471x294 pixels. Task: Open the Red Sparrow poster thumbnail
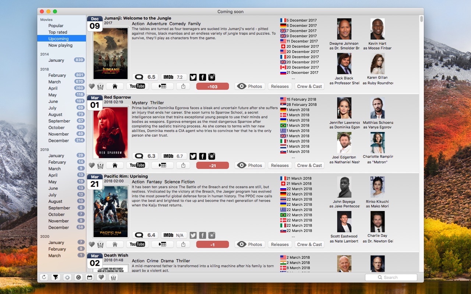[111, 133]
